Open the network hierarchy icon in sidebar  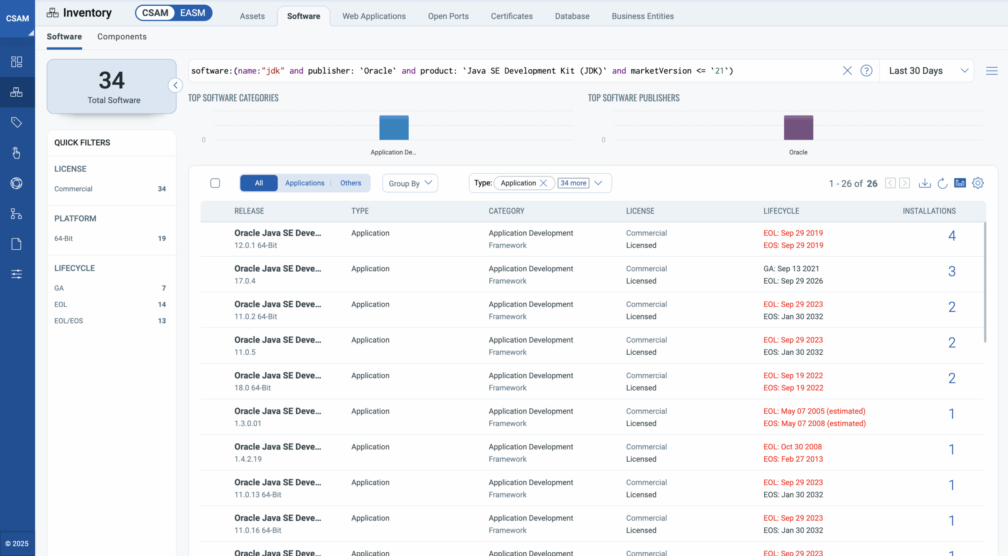[x=17, y=214]
